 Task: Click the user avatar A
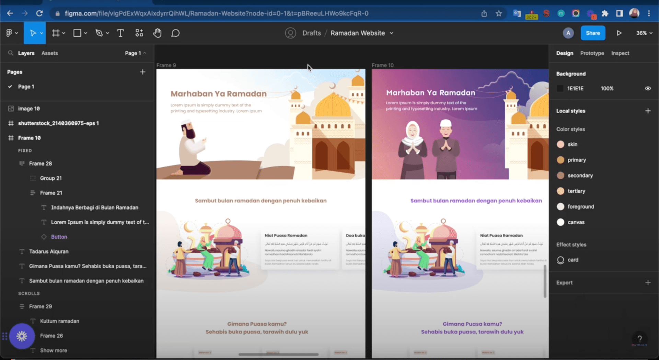click(568, 33)
